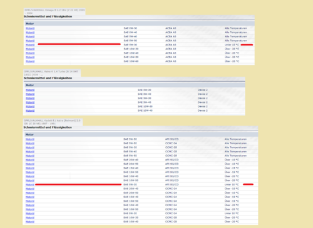Open red-underlined Motoröl link in Kadett E table
The width and height of the screenshot is (313, 228).
click(x=30, y=185)
